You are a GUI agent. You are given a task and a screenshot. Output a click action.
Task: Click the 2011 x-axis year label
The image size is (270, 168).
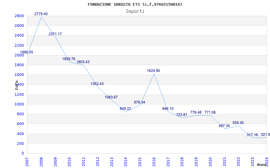coord(83,162)
